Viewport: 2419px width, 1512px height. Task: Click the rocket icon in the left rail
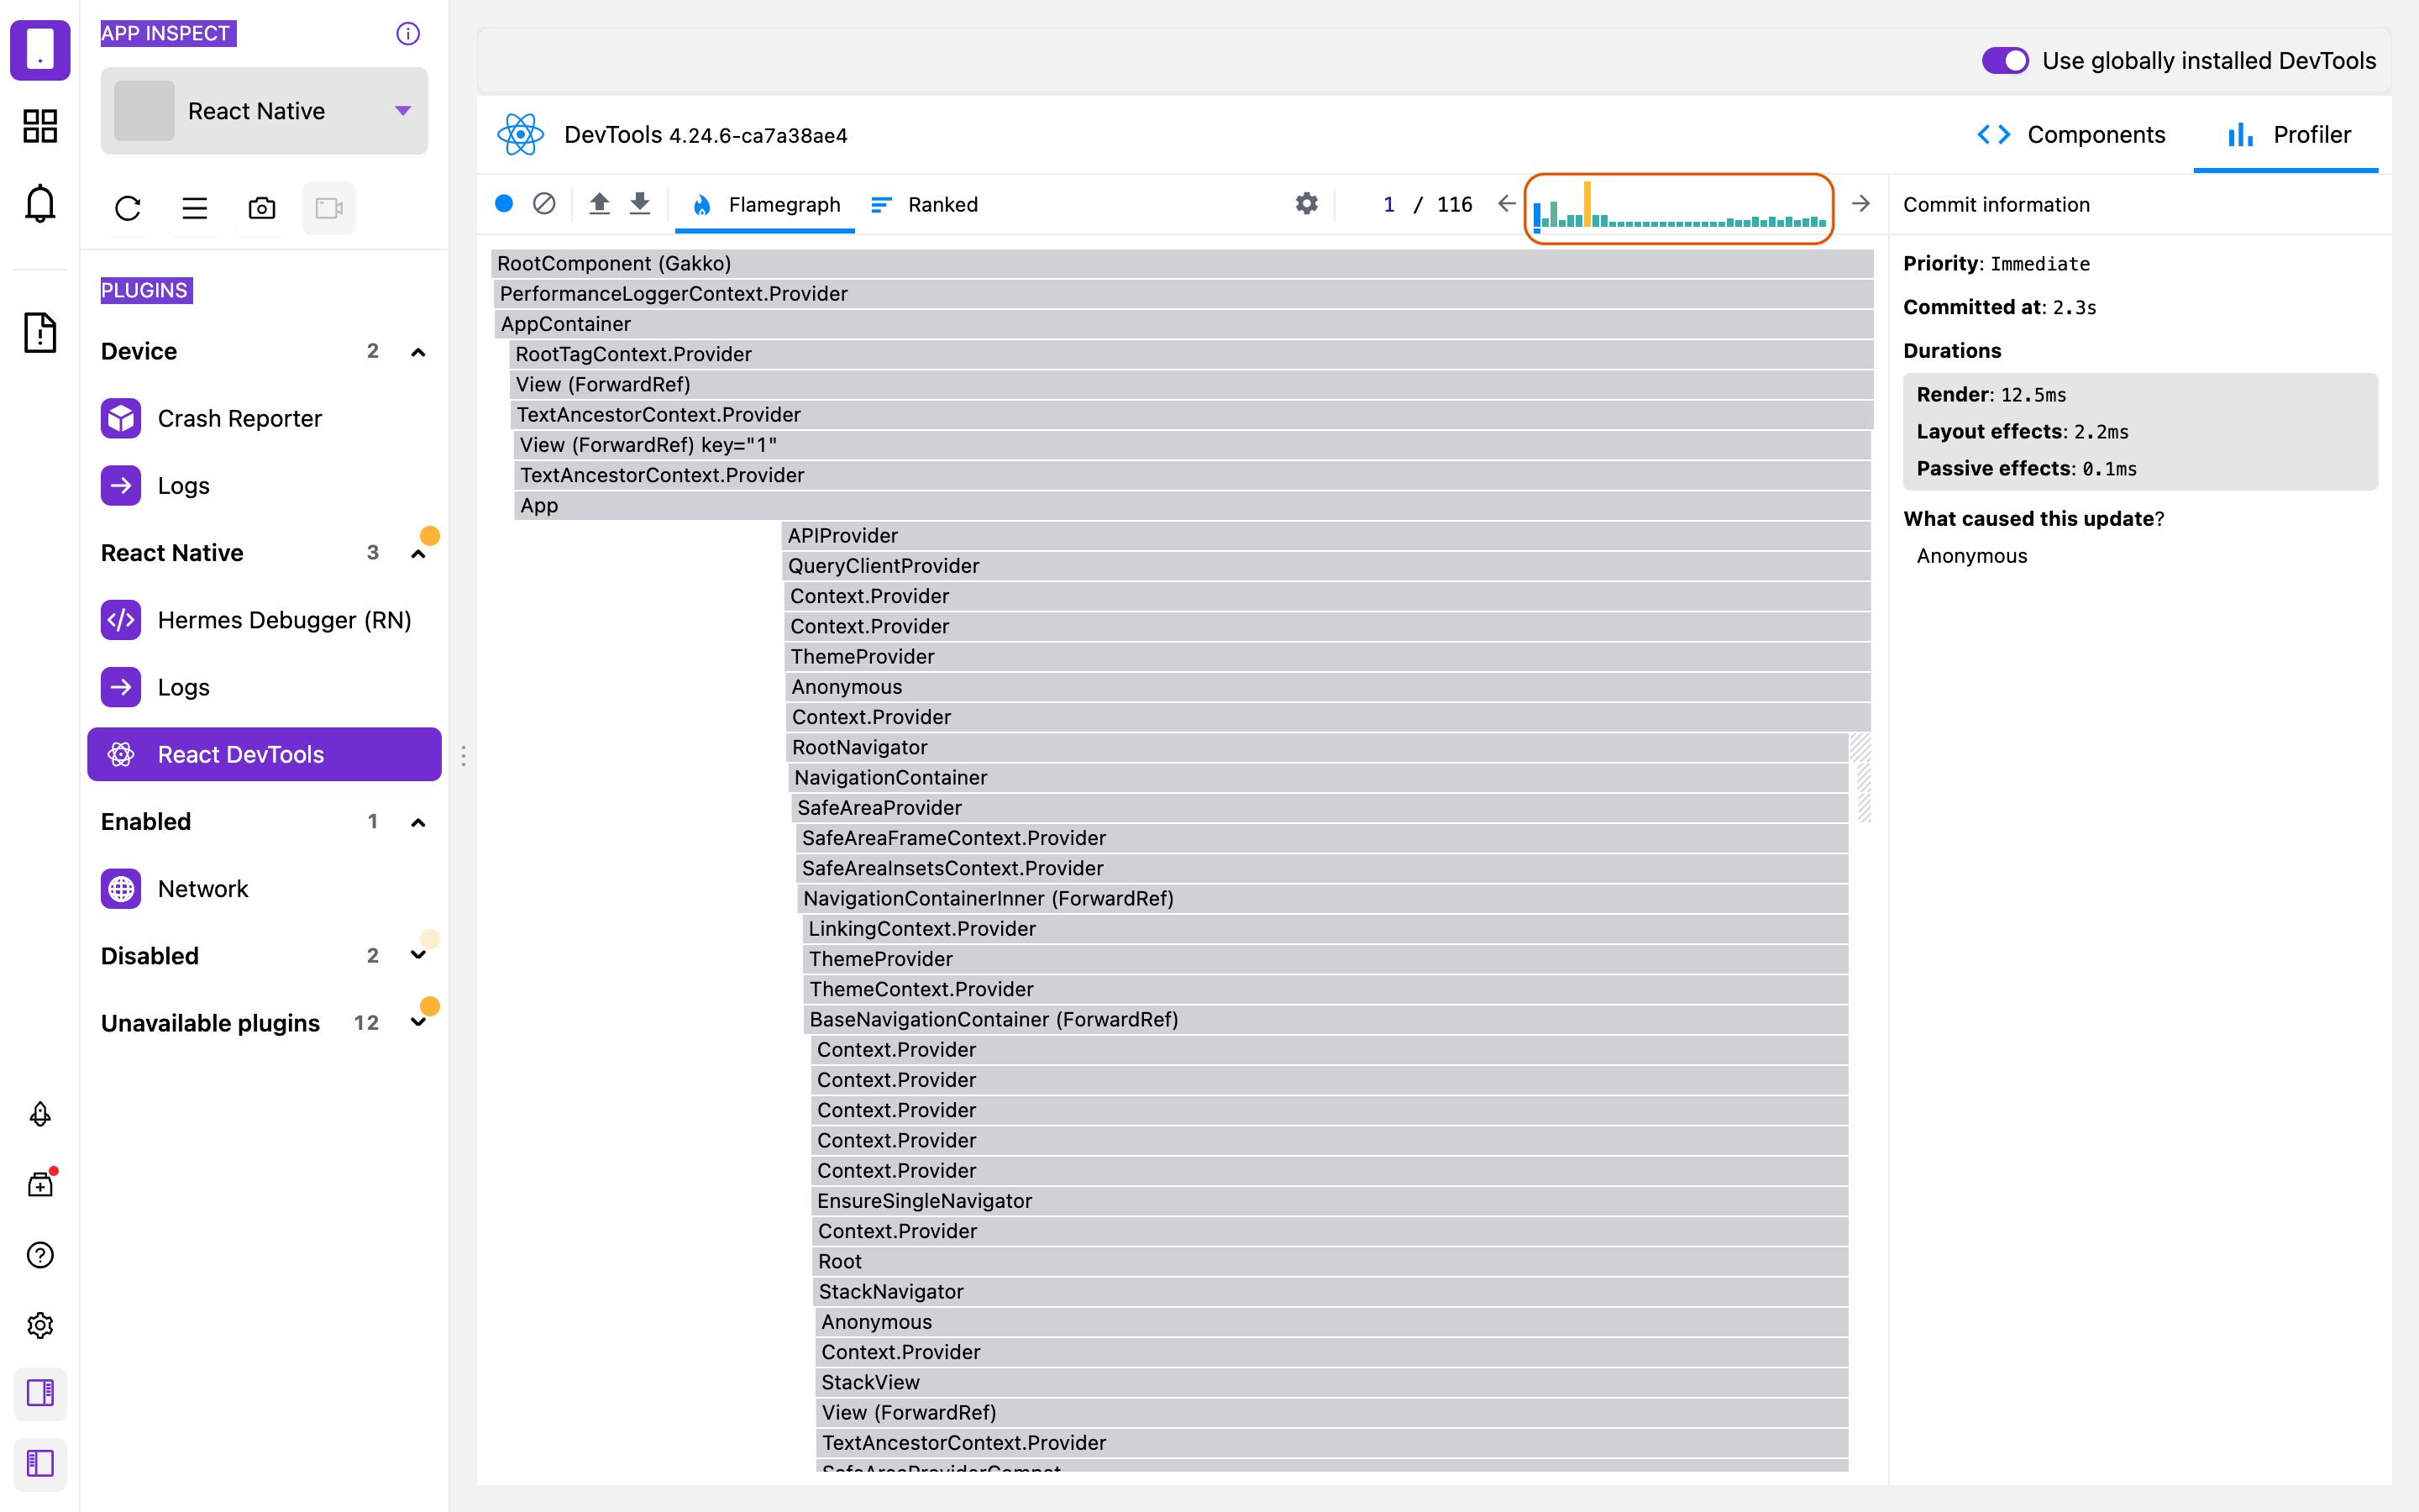tap(40, 1114)
